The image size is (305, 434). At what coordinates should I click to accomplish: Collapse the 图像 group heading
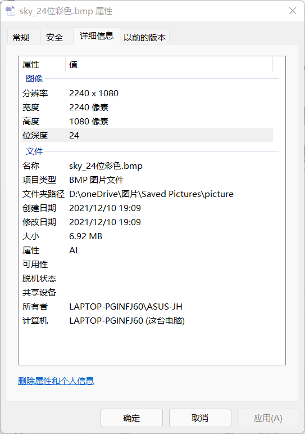(x=34, y=79)
